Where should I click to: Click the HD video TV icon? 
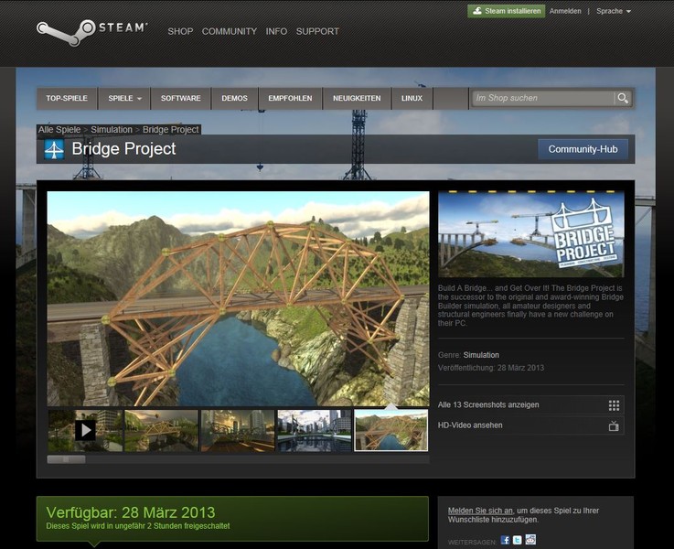[x=614, y=425]
